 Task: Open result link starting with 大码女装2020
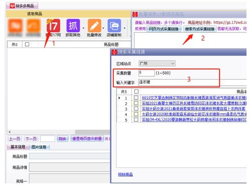[194, 114]
